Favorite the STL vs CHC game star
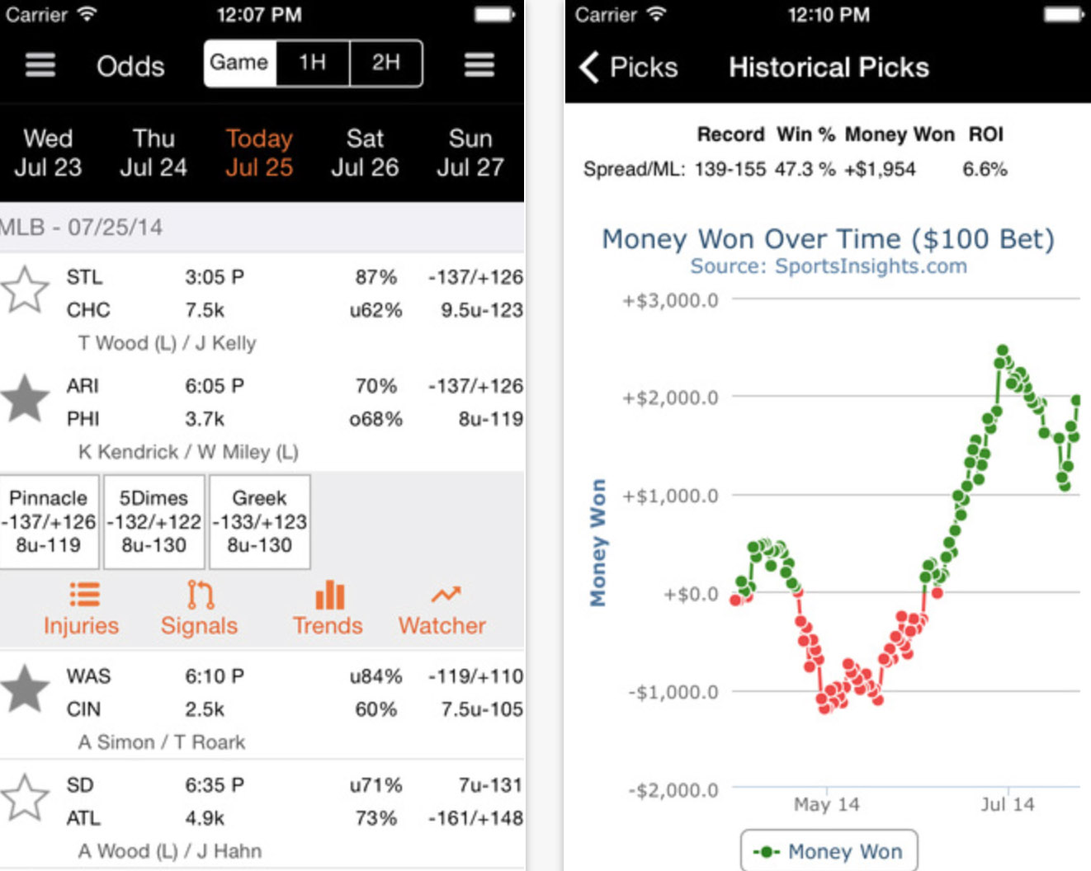Viewport: 1091px width, 871px height. point(25,290)
